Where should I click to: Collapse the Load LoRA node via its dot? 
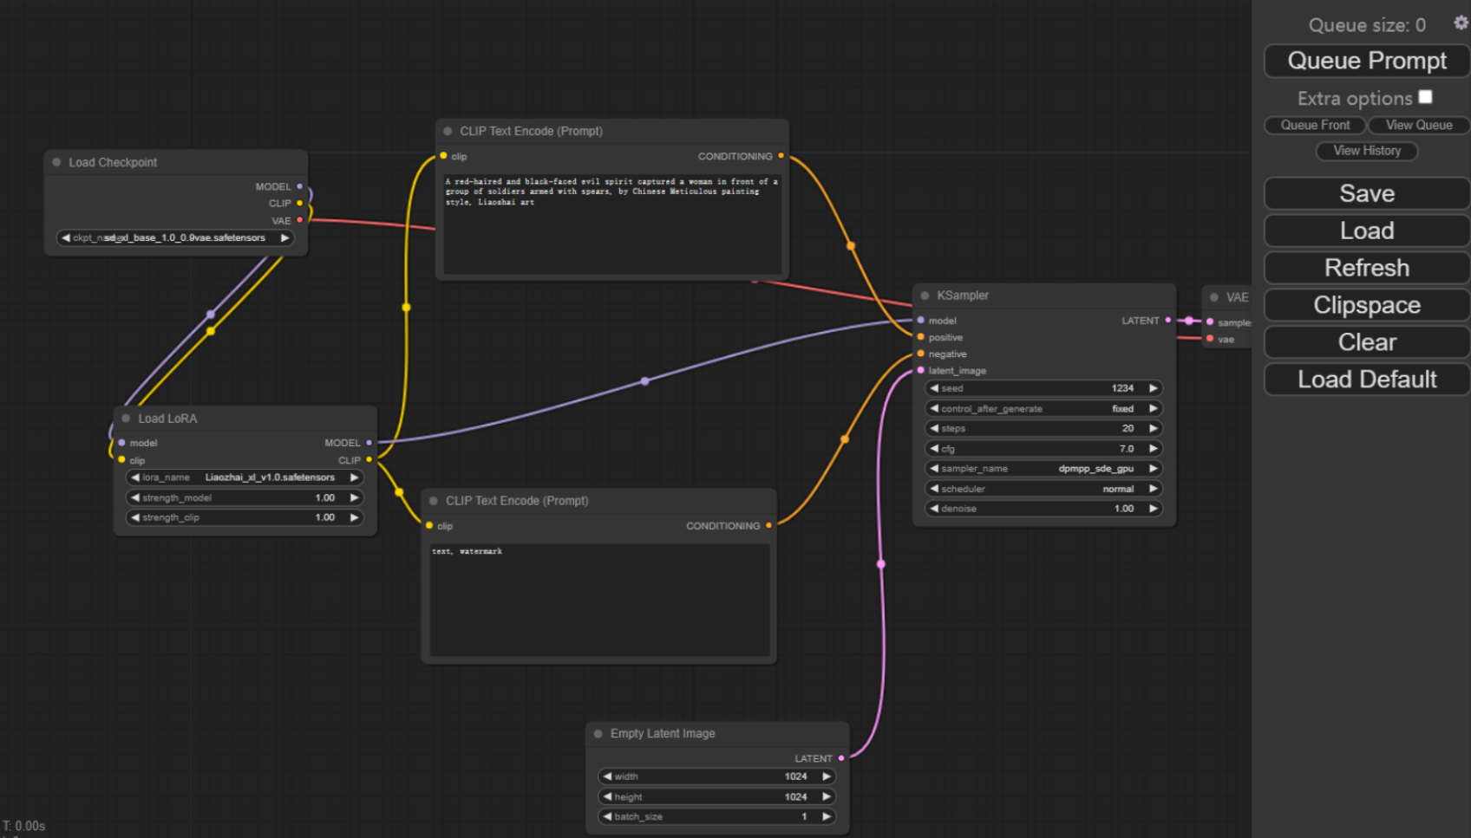pyautogui.click(x=126, y=419)
